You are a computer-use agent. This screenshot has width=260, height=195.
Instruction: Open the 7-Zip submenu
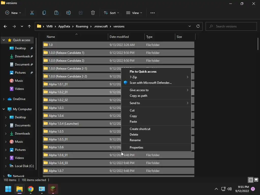[x=156, y=77]
